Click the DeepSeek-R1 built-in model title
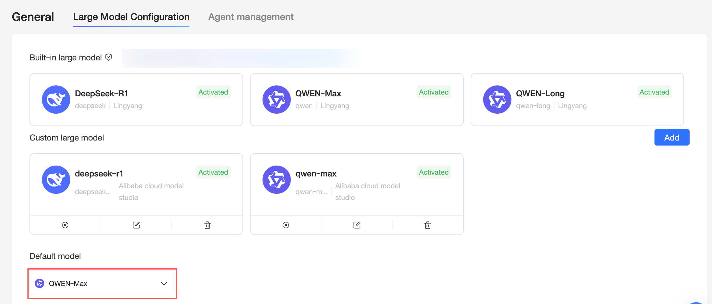 point(101,93)
